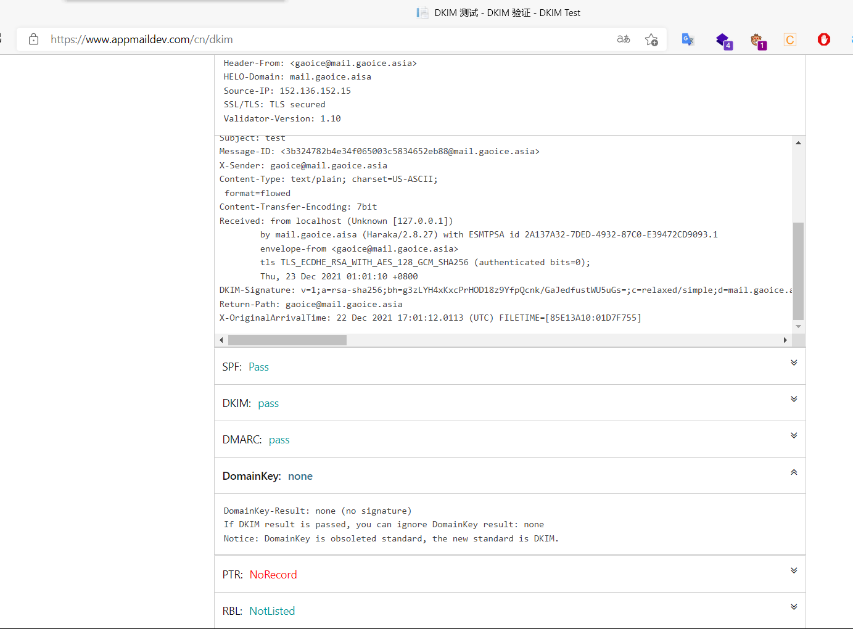853x629 pixels.
Task: Expand the SPF result section
Action: coord(794,363)
